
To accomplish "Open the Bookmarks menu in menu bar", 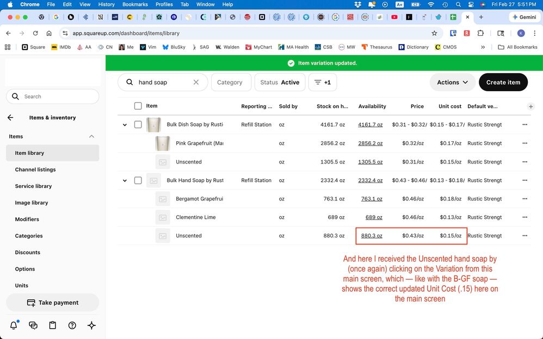I will pyautogui.click(x=135, y=4).
